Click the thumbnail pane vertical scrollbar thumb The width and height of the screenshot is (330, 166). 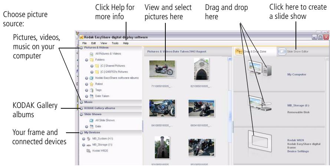[230, 117]
